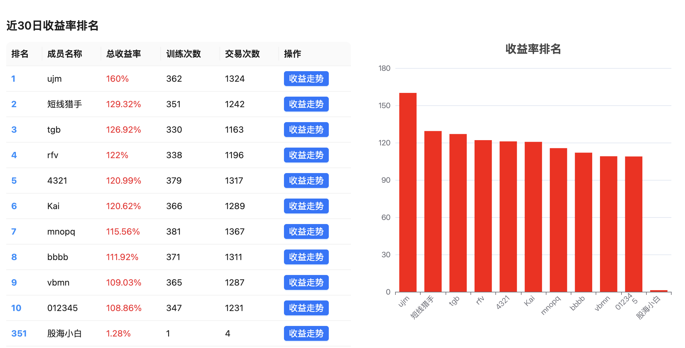685x348 pixels.
Task: Select member name 4321 in table
Action: [x=57, y=181]
